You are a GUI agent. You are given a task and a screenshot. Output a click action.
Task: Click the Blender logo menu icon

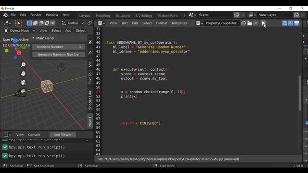(x=5, y=15)
